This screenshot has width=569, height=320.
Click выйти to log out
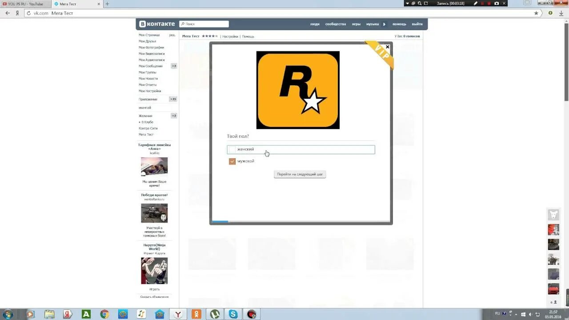417,24
